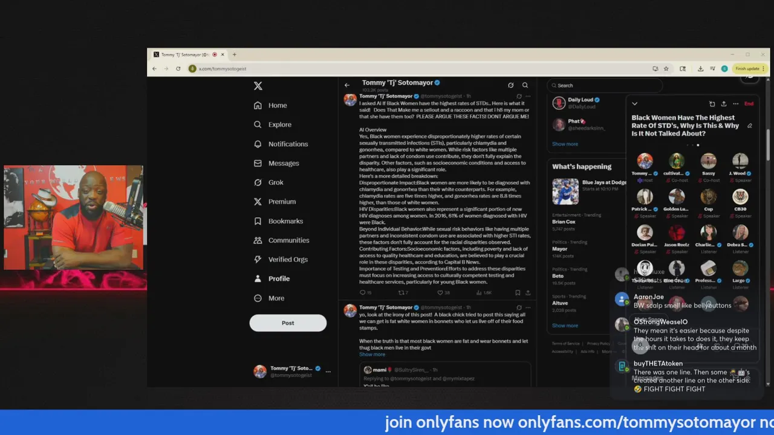Go to the Explore page
The image size is (774, 435).
click(x=273, y=124)
